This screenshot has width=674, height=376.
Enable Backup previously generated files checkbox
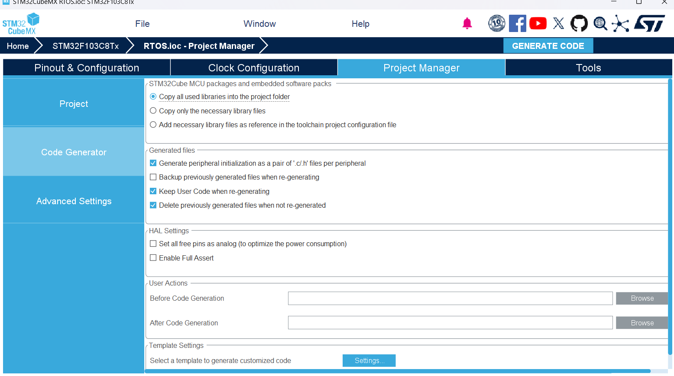coord(153,177)
